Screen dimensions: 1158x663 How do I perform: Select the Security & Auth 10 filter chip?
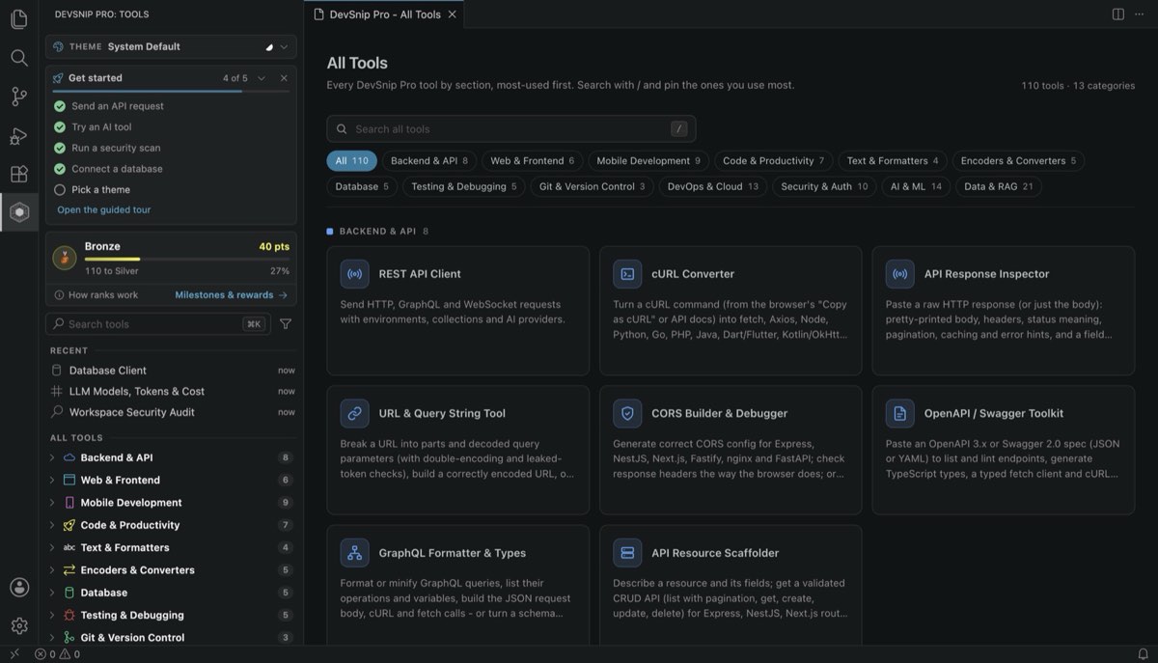point(824,186)
